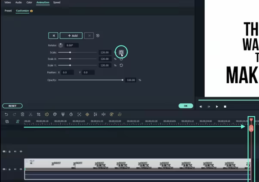This screenshot has height=182, width=259.
Task: Open the adjustment sliders icon in the toolbar
Action: click(96, 115)
